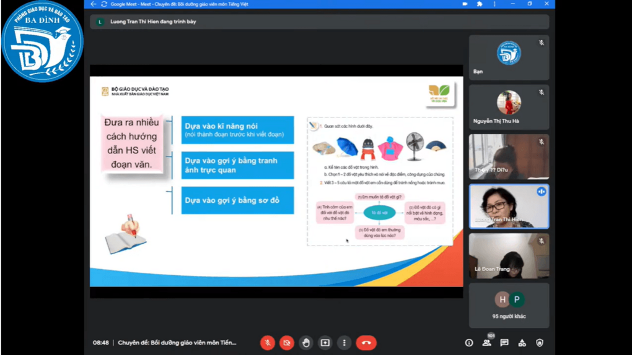Image resolution: width=632 pixels, height=355 pixels.
Task: Raise hand in the meeting
Action: pos(305,343)
